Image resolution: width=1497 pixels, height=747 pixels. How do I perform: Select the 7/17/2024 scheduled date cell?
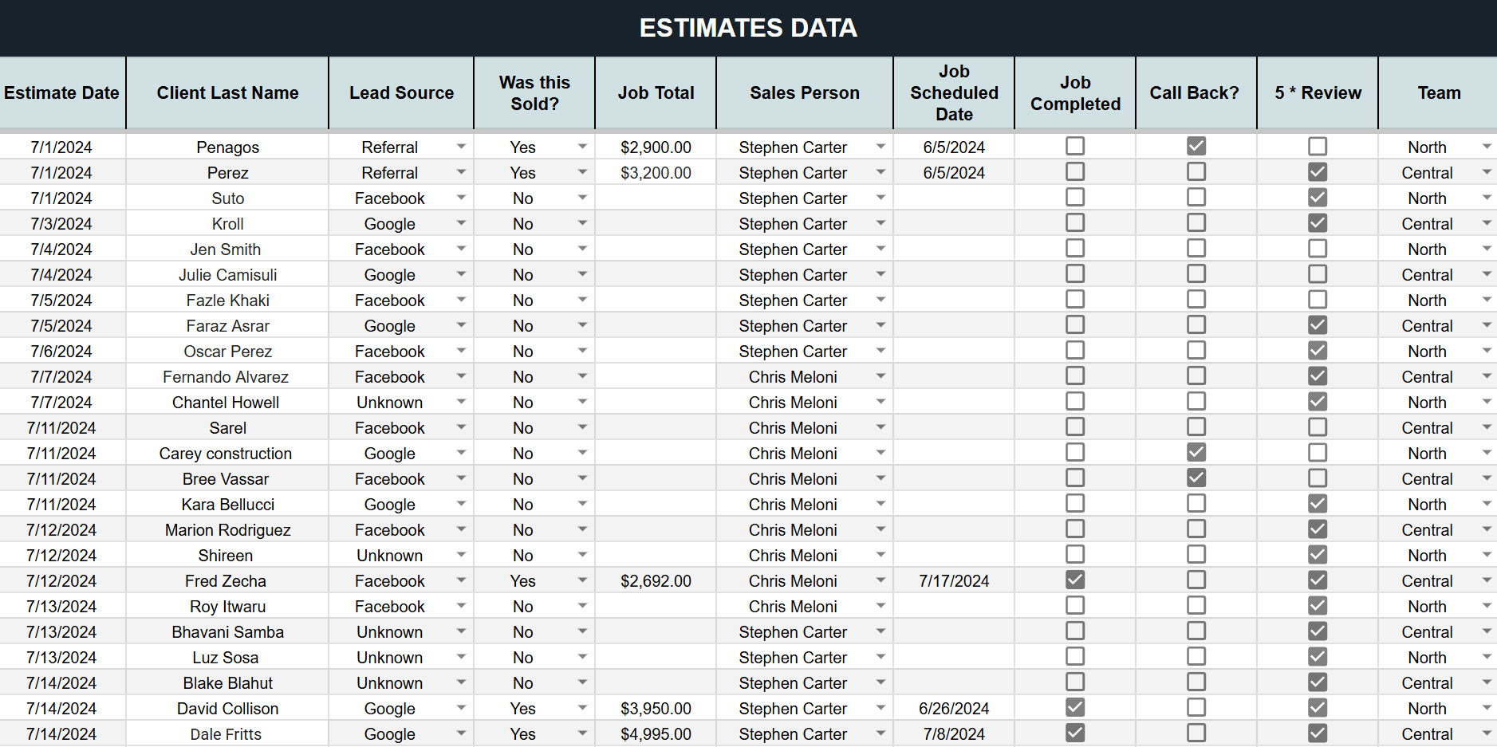coord(954,580)
